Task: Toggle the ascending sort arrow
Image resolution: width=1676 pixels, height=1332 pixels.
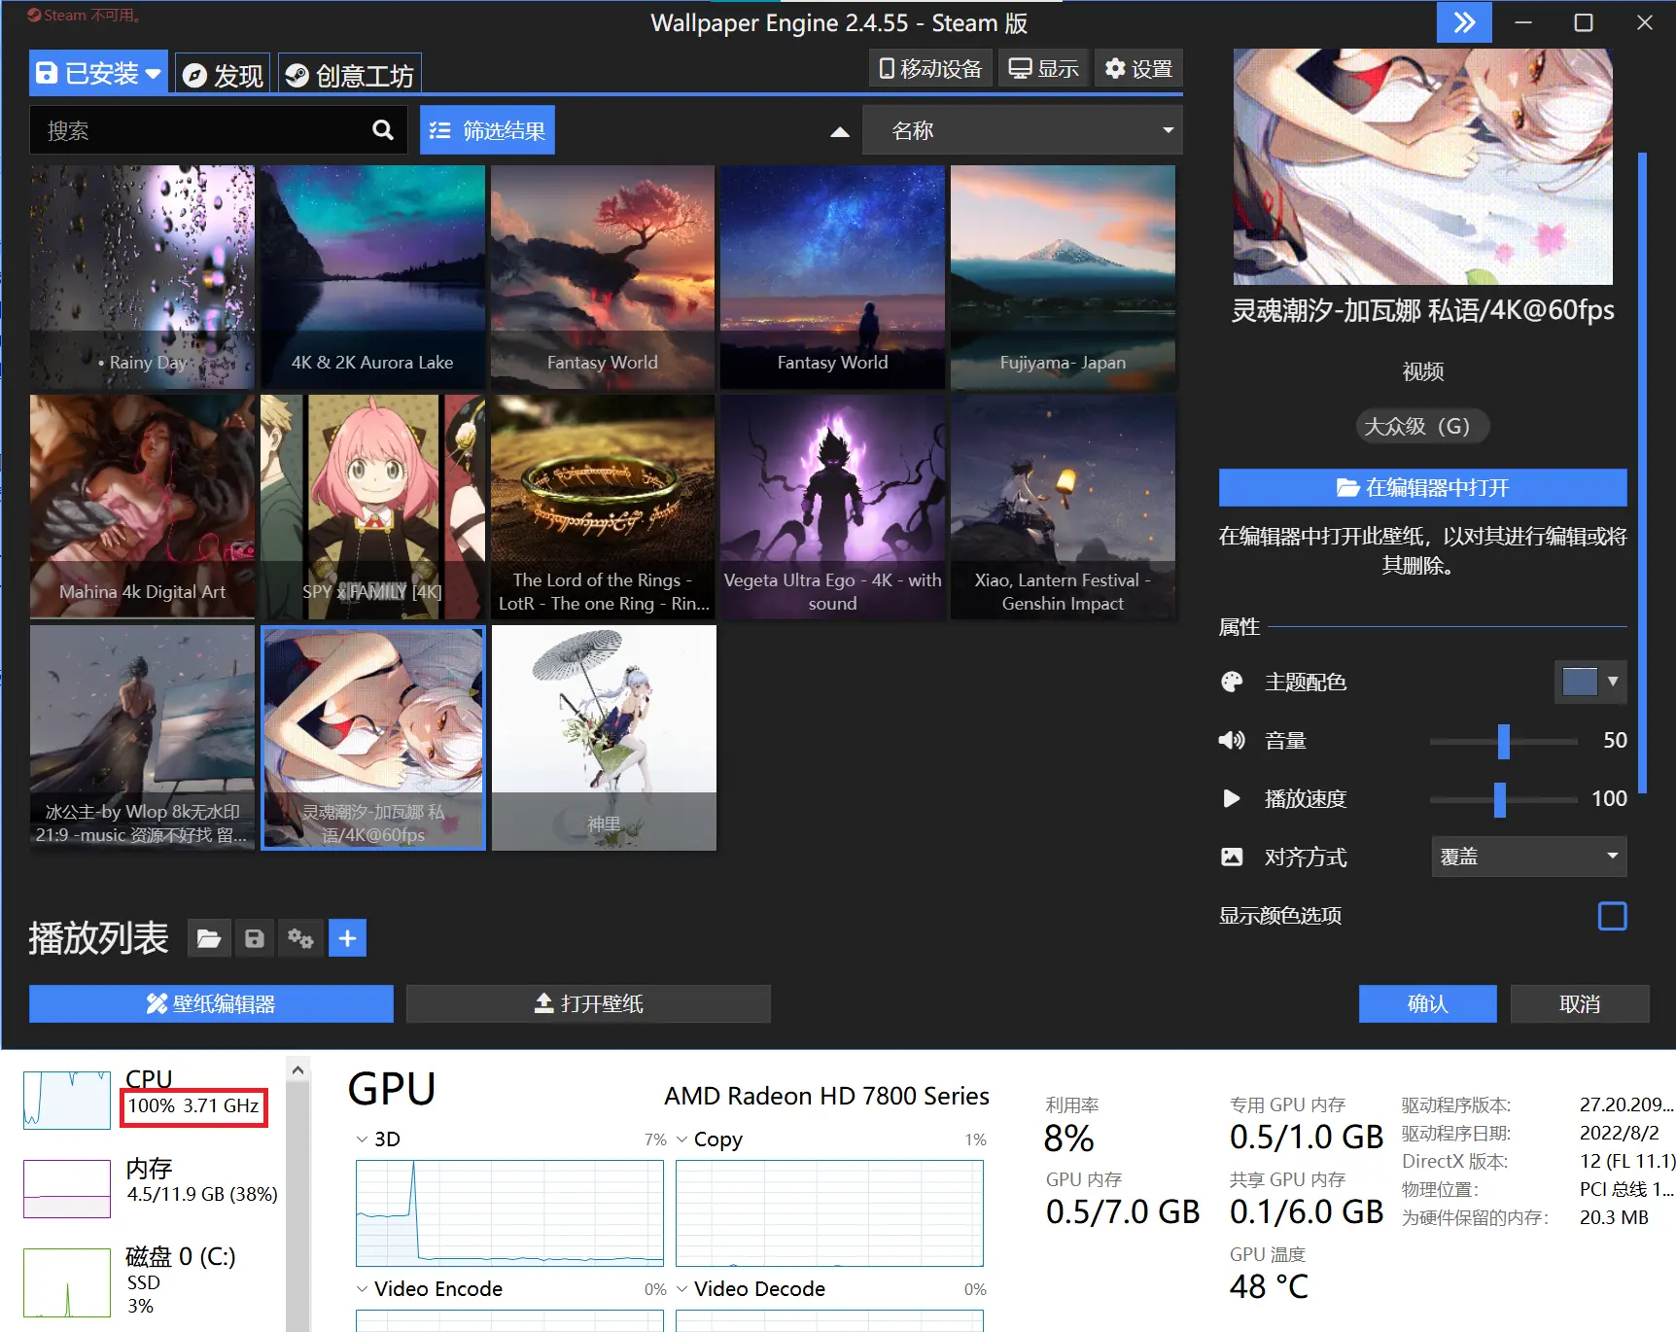Action: click(840, 131)
